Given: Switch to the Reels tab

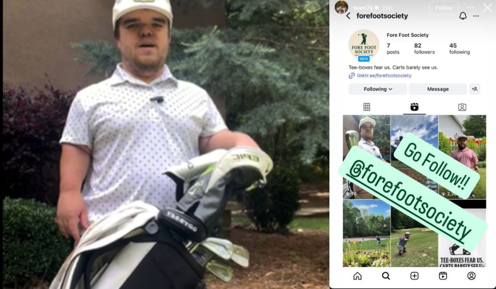Looking at the screenshot, I should (x=414, y=107).
